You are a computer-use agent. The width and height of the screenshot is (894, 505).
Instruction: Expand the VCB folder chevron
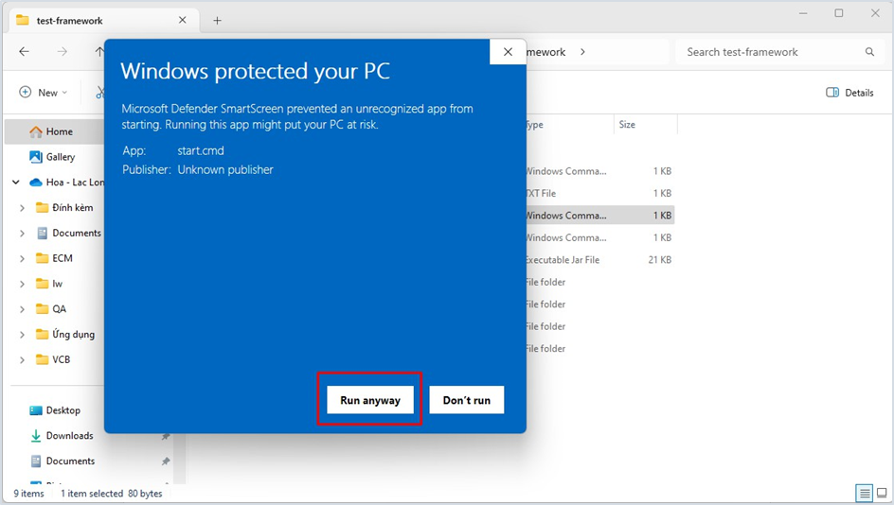pos(23,359)
